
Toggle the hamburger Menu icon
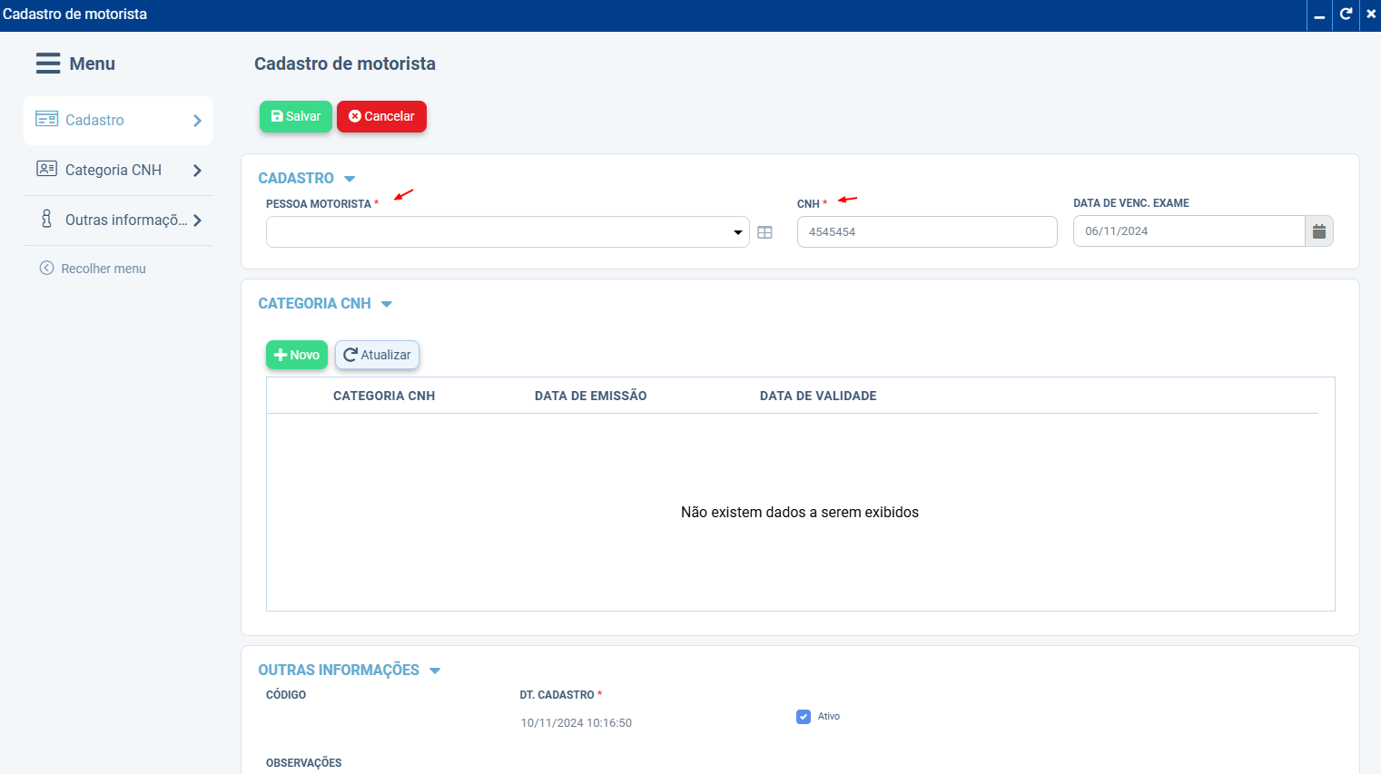coord(48,64)
